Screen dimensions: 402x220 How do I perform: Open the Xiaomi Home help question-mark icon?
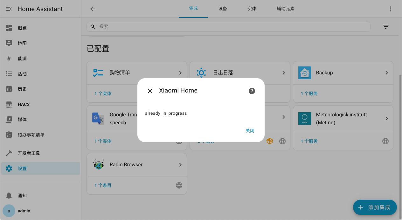click(x=252, y=91)
